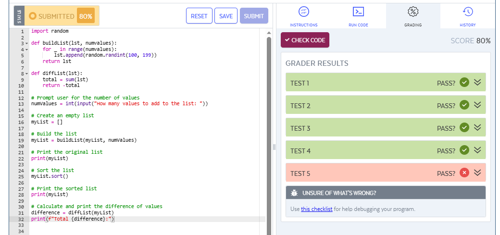This screenshot has width=500, height=235.
Task: Click the History clock icon
Action: 467,12
